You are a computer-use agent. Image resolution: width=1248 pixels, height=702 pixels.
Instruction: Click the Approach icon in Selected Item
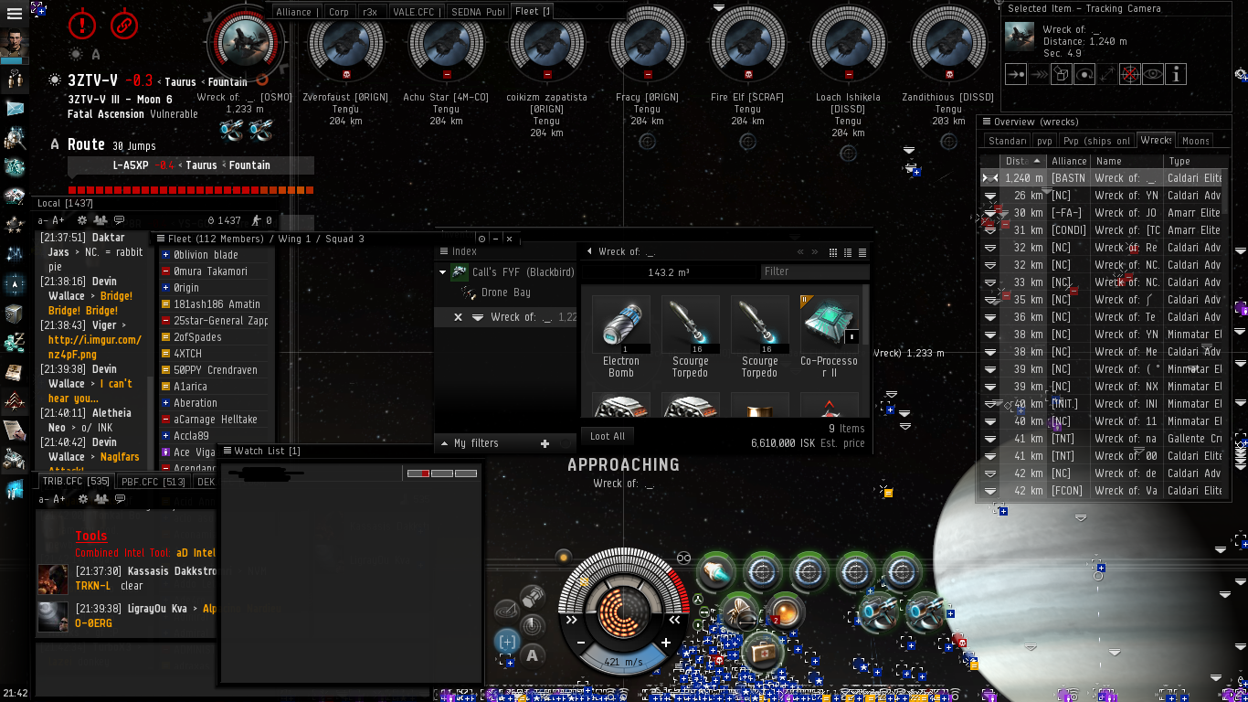click(1015, 74)
